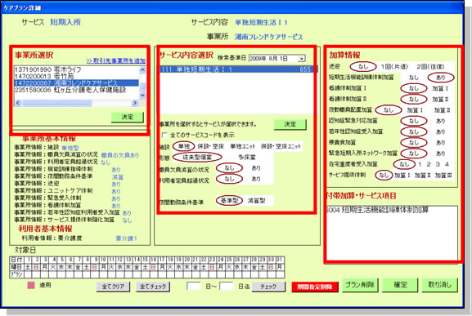Click the pink 適用 color swatch
Image resolution: width=472 pixels, height=316 pixels.
[x=31, y=285]
